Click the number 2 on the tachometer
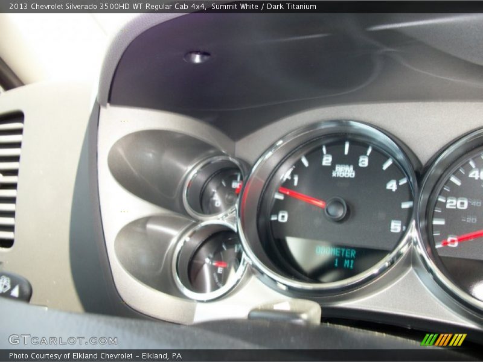Screen dimensions: 483x362 [x=327, y=160]
